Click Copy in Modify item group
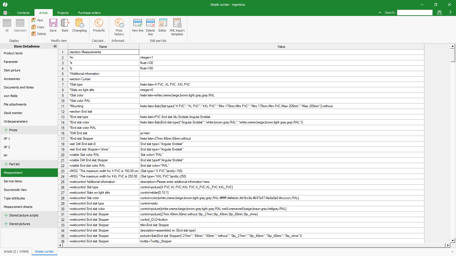Image resolution: width=456 pixels, height=256 pixels. tap(38, 27)
